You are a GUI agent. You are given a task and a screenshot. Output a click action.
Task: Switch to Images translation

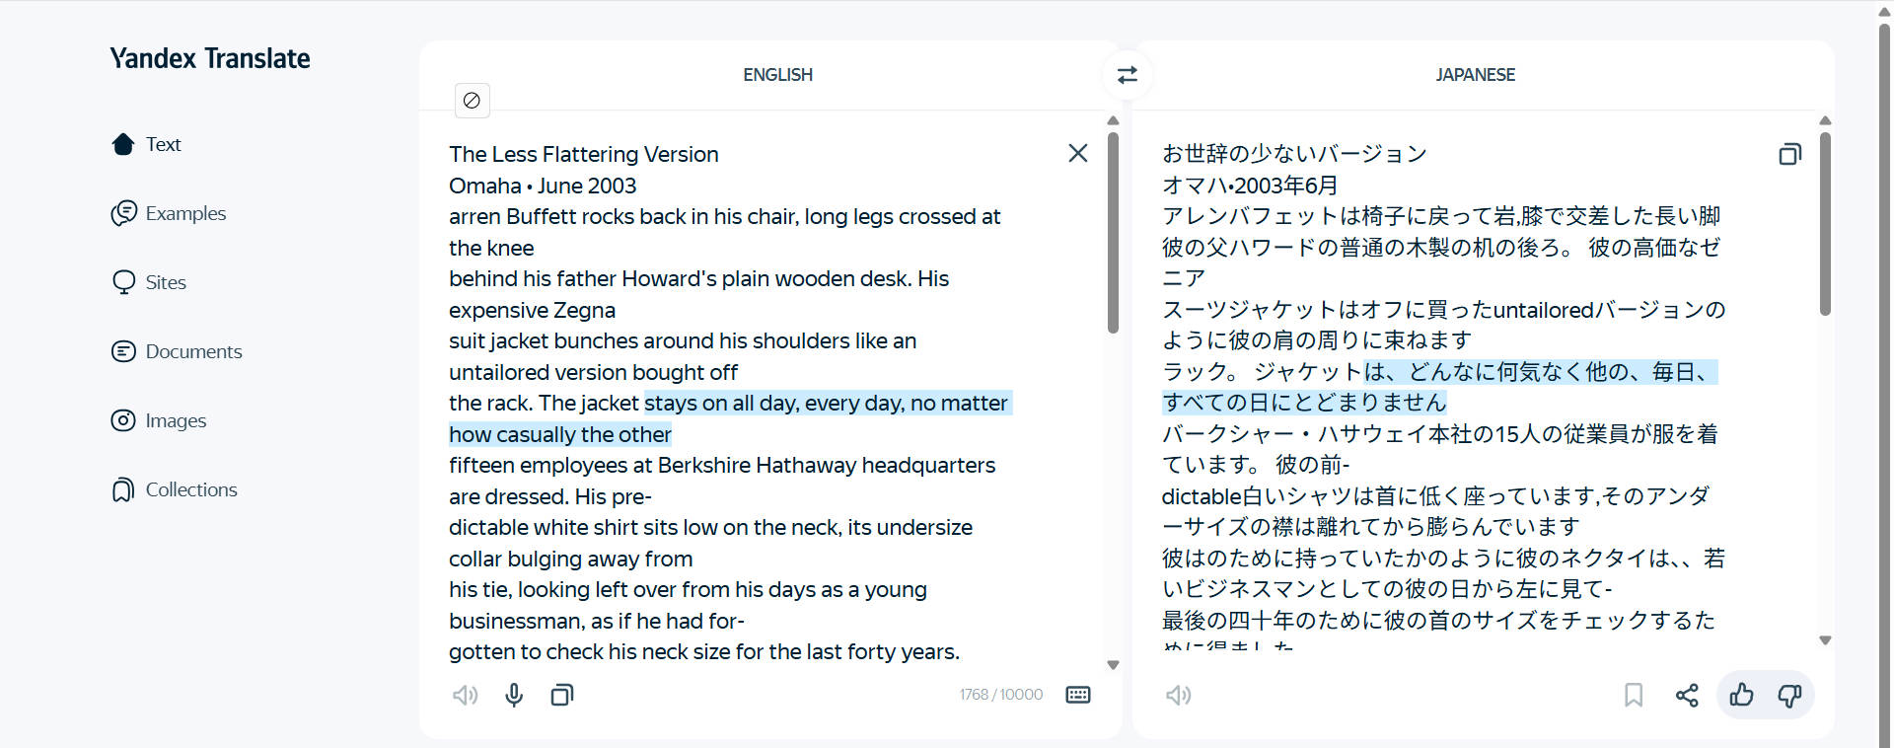[159, 420]
